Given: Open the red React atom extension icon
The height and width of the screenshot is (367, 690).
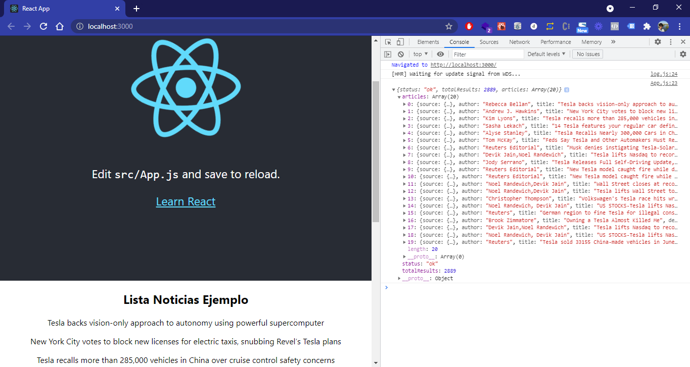Looking at the screenshot, I should (501, 26).
